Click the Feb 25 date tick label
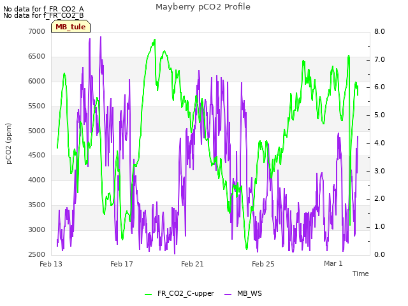Screen dimensions: 408x306 point(263,264)
